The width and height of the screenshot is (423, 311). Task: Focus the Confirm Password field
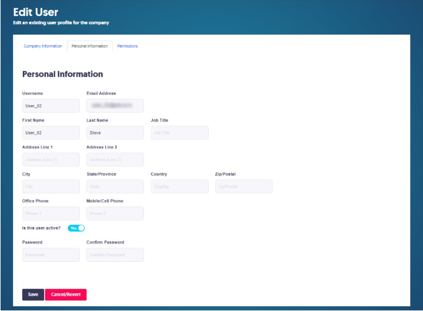pos(115,255)
